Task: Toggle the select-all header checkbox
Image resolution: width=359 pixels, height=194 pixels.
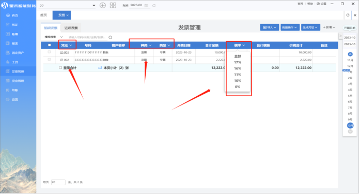Action: [x=49, y=45]
